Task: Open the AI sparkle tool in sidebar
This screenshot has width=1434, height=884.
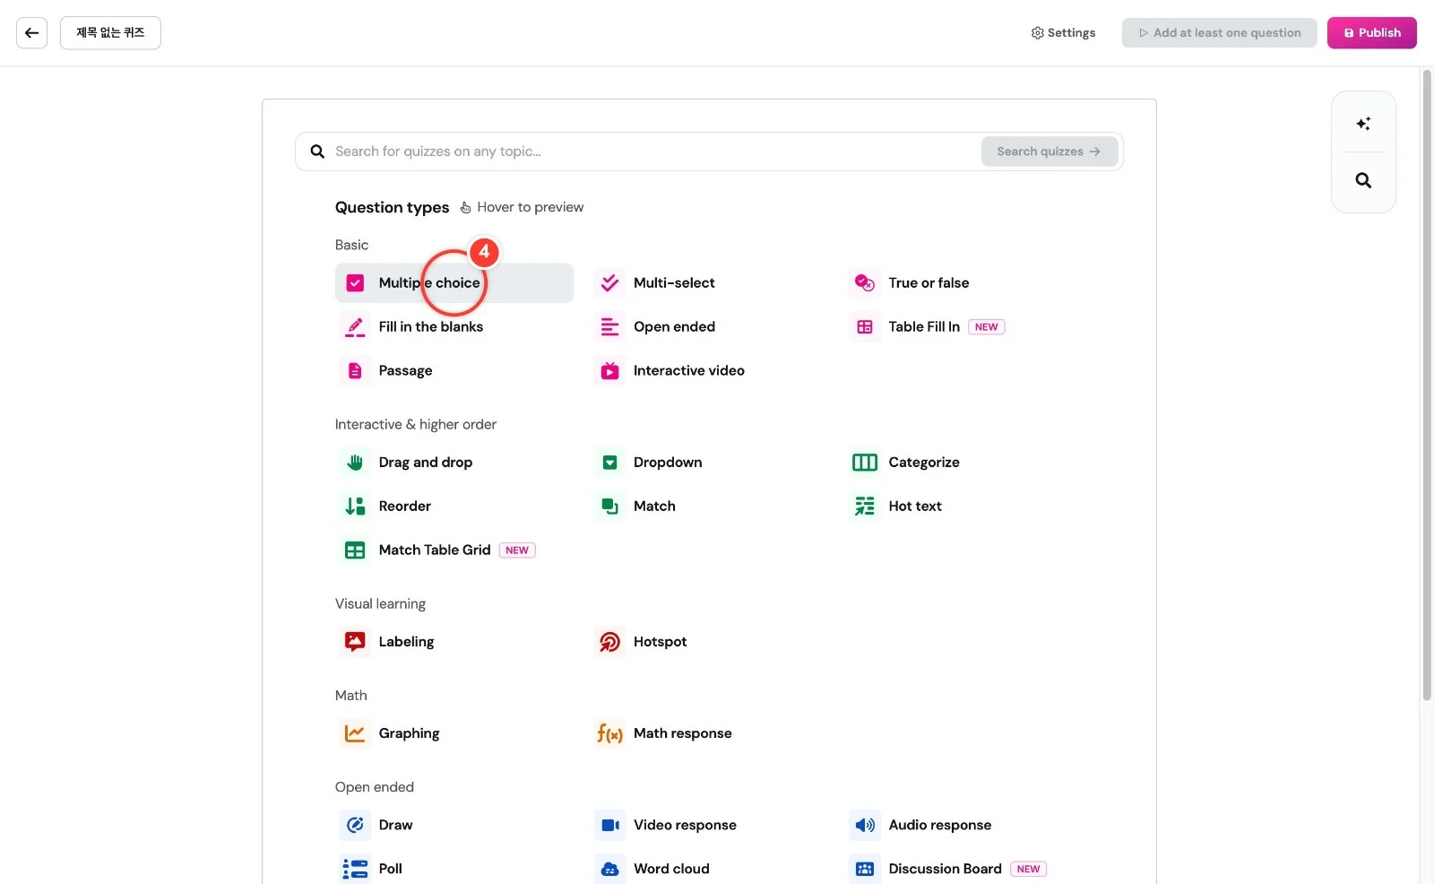Action: pyautogui.click(x=1363, y=124)
